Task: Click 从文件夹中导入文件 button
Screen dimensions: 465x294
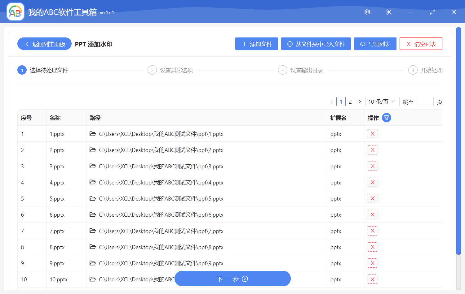Action: point(316,44)
